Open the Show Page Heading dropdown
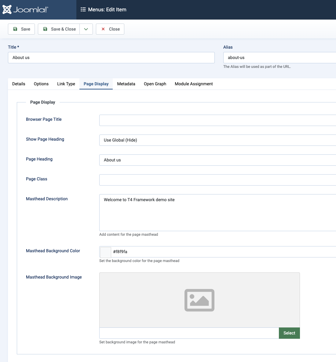Screen dimensions: 336x362 point(217,140)
